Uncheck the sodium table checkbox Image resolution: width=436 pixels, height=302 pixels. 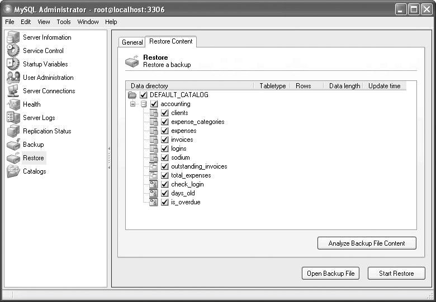(164, 157)
